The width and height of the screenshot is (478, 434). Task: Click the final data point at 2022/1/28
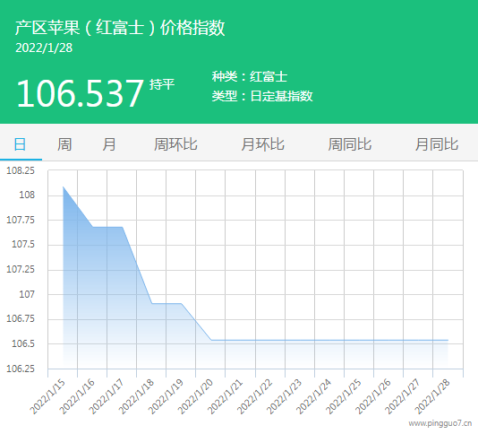point(448,340)
